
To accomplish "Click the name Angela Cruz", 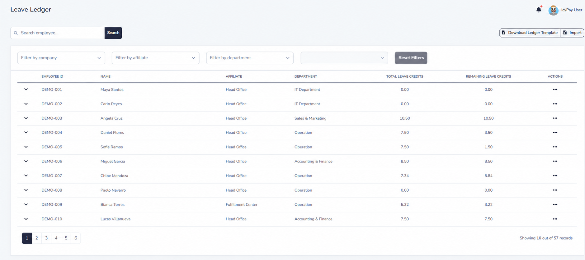I will 111,118.
